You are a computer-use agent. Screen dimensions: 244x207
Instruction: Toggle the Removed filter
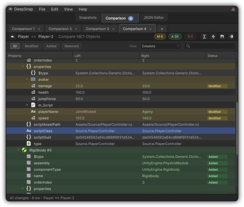point(72,46)
